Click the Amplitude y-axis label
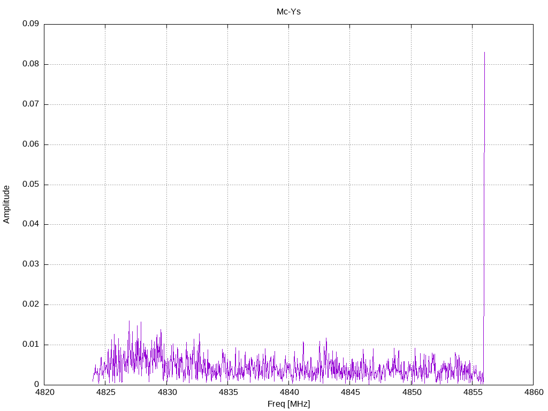The image size is (548, 411). (6, 204)
